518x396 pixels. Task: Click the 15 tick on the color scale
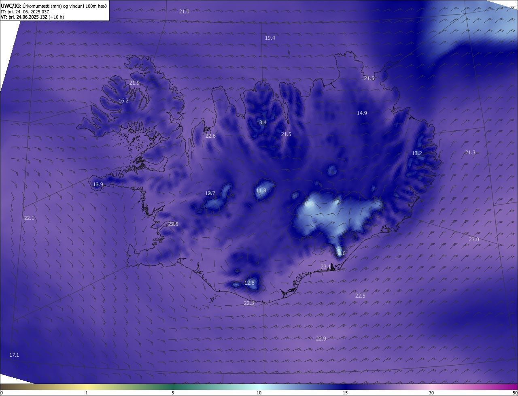(345, 393)
